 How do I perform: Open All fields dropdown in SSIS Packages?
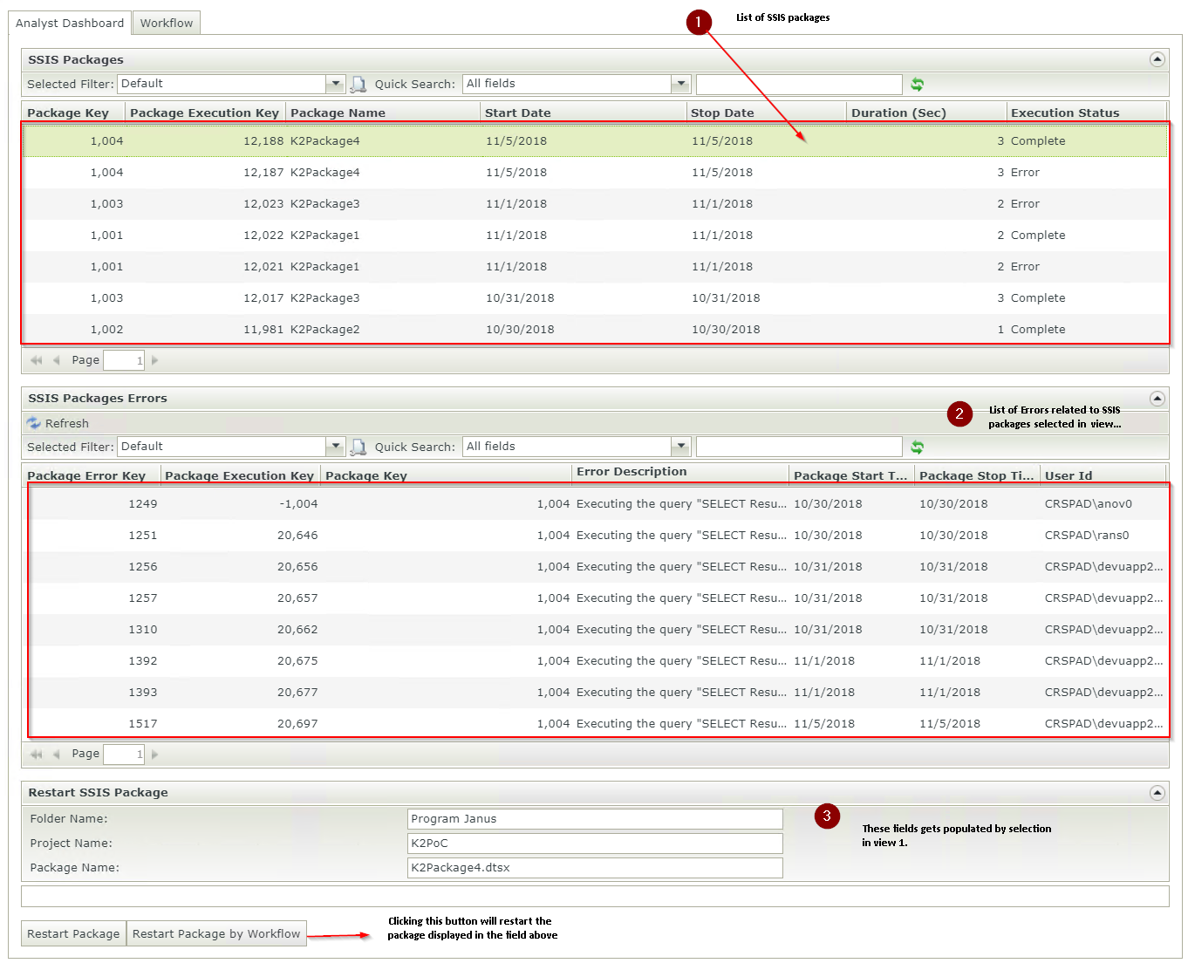point(681,84)
